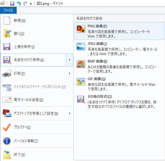165x161 pixels.
Task: Click the JPEG image landscape icon
Action: click(x=81, y=46)
